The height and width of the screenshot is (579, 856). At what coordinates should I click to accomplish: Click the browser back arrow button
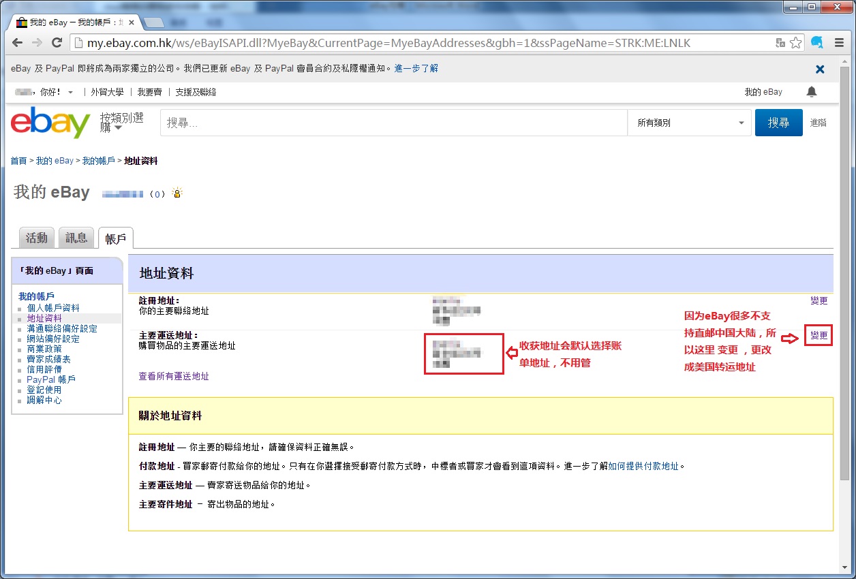[18, 43]
